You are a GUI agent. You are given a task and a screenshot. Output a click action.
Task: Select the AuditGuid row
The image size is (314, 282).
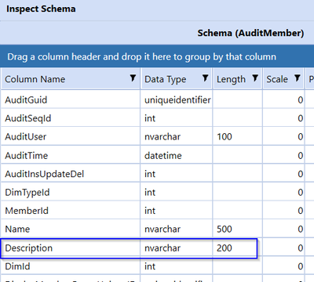pos(157,99)
